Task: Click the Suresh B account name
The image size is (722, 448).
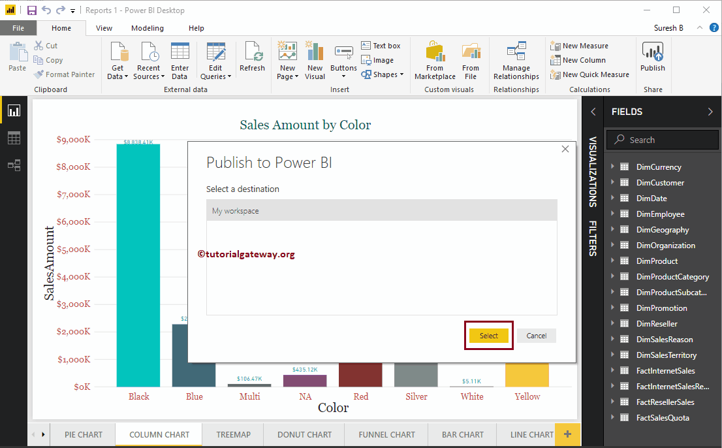Action: click(668, 28)
